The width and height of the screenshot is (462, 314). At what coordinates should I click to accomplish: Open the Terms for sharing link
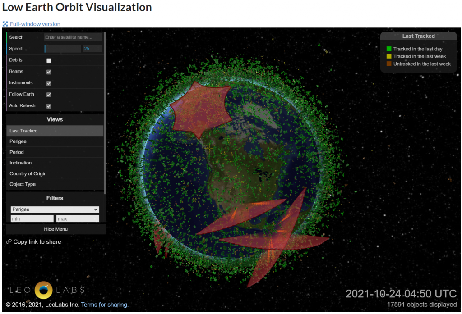coord(105,305)
